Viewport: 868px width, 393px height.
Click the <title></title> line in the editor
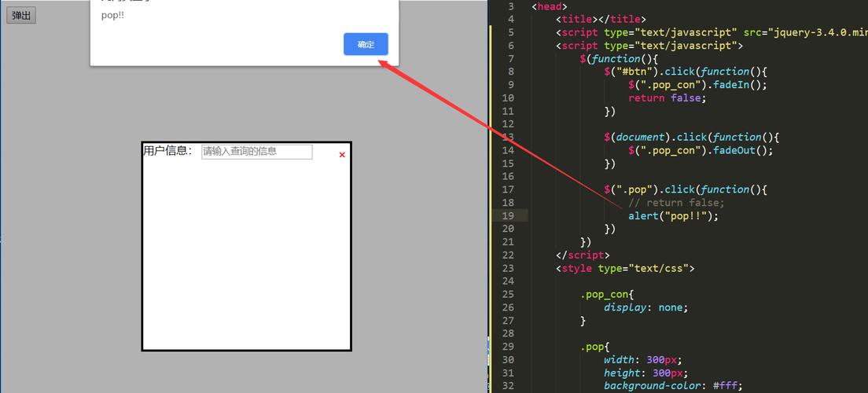pos(600,20)
